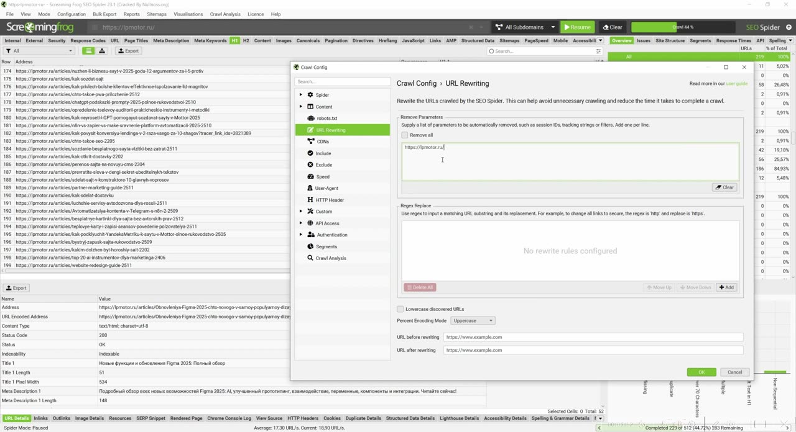
Task: Tick Lowercase discovered URLs checkbox
Action: pyautogui.click(x=400, y=309)
